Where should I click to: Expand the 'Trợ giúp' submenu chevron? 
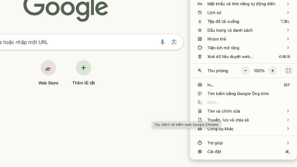[x=288, y=143]
